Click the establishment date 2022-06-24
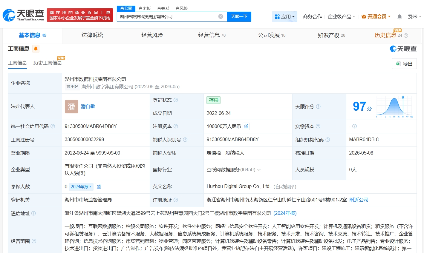 pyautogui.click(x=219, y=113)
